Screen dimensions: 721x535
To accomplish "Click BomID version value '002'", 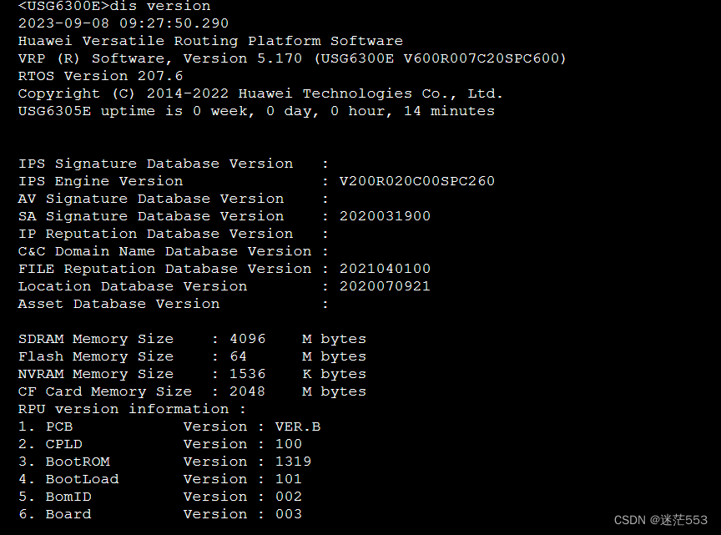I will 289,497.
